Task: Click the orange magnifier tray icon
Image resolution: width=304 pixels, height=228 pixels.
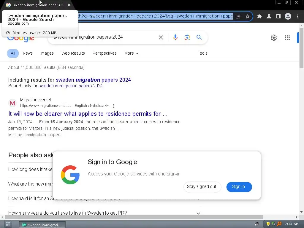Action: 279,224
